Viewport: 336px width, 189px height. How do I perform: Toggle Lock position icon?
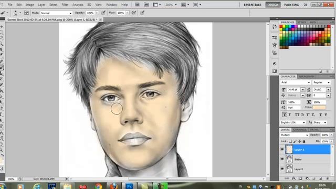click(299, 141)
